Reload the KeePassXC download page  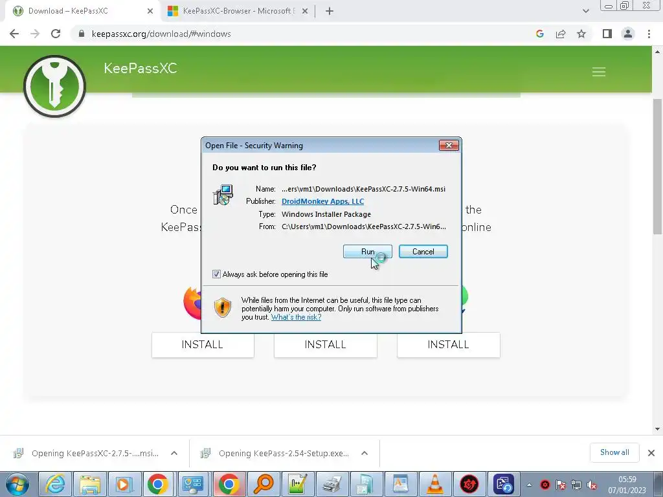56,34
